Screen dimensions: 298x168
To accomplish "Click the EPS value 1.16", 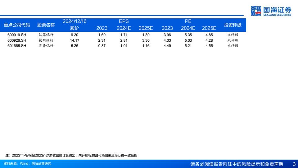I will 146,46.
